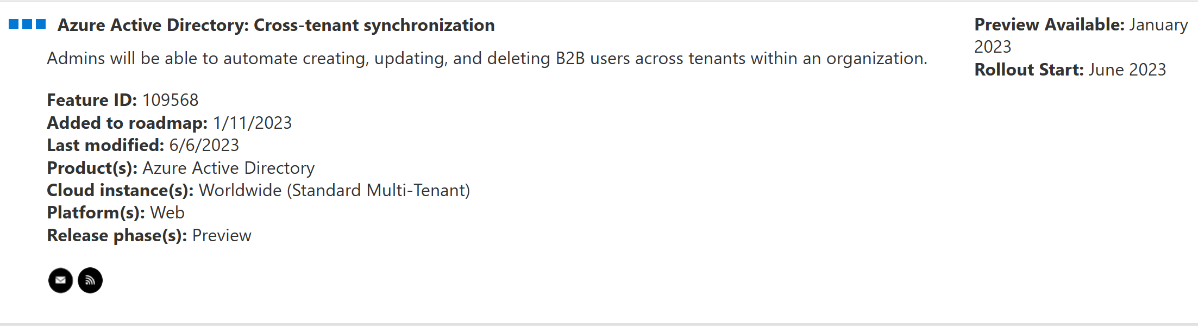
Task: Click the Rollout Start label
Action: (x=1028, y=70)
